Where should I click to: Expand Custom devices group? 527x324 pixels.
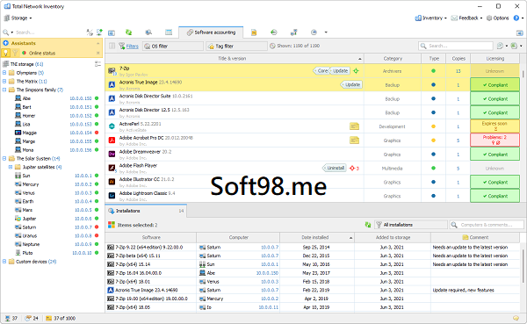click(x=4, y=261)
